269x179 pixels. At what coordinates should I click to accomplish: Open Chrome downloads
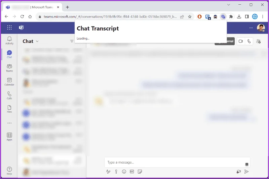[239, 16]
